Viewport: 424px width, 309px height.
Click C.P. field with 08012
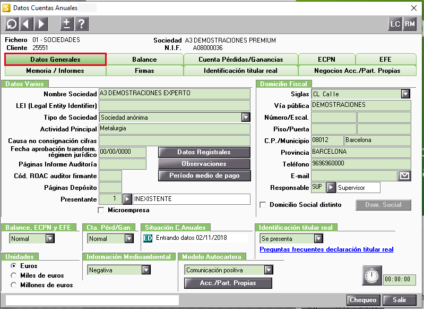click(x=327, y=141)
